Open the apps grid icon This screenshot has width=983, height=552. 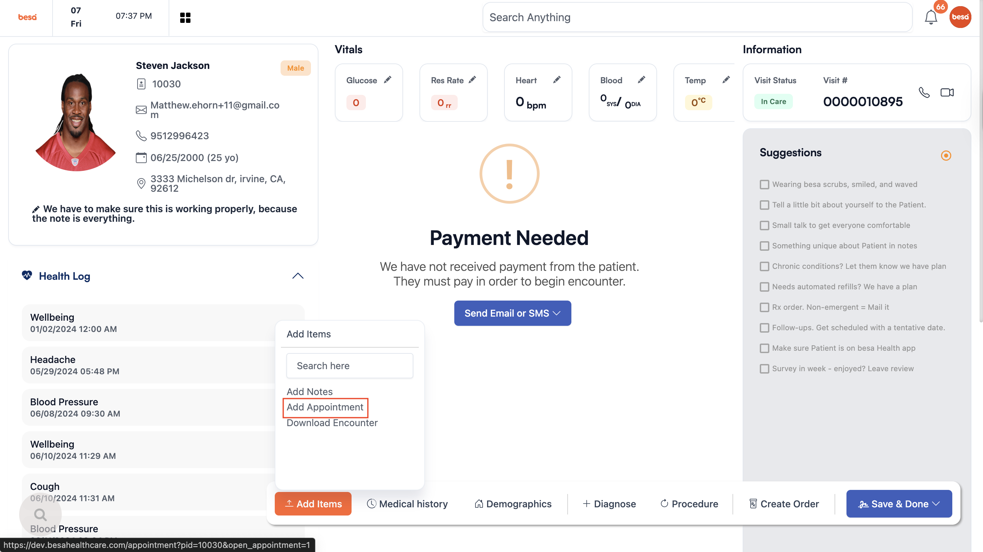click(185, 17)
